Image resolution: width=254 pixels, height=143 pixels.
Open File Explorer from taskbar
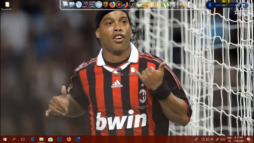pyautogui.click(x=41, y=139)
